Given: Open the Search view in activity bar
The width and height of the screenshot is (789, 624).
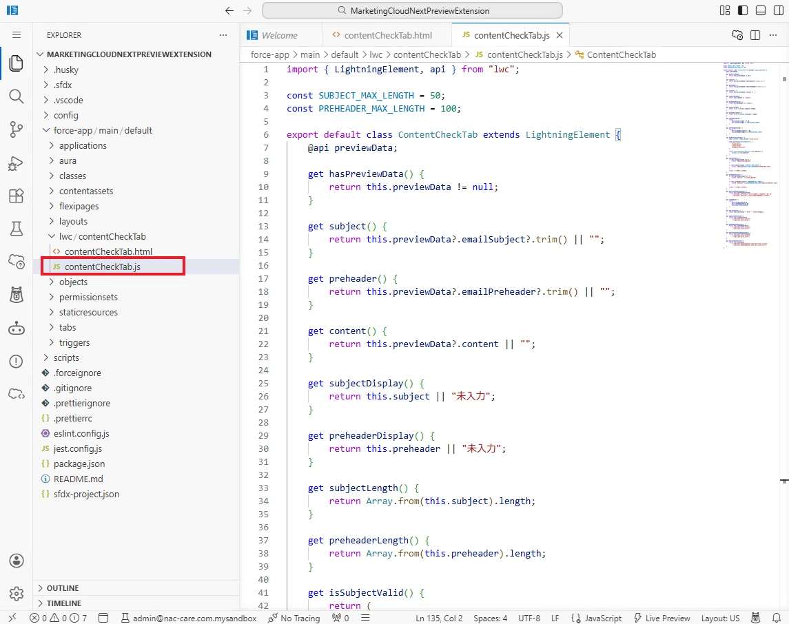Looking at the screenshot, I should [16, 96].
